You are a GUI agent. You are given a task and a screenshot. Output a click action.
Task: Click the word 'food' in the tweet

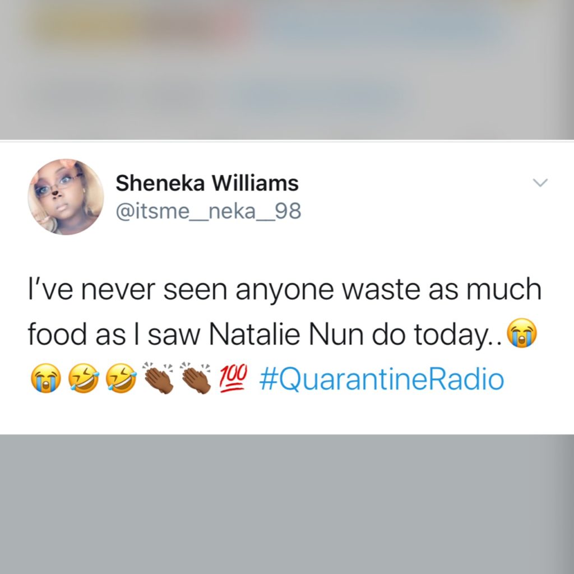(x=58, y=334)
